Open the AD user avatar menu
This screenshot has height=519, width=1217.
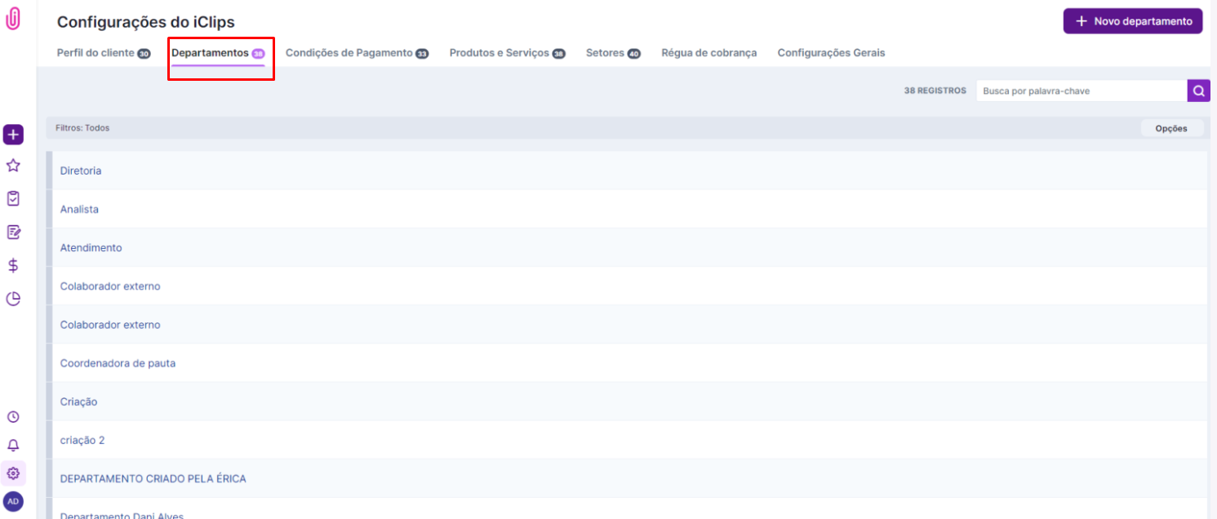13,501
